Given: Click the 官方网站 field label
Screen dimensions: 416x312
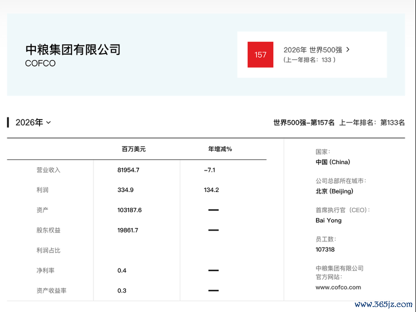Looking at the screenshot, I should point(328,277).
